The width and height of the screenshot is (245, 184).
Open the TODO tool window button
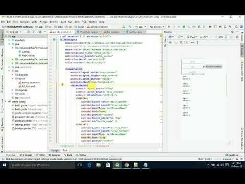(40, 155)
